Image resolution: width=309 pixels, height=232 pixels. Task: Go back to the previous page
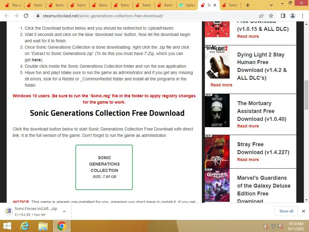click(x=7, y=16)
